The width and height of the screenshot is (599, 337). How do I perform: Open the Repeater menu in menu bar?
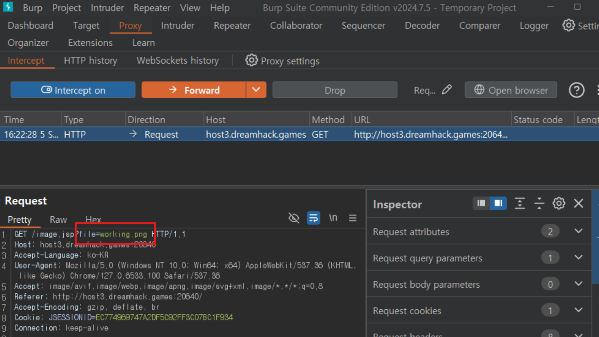click(x=152, y=8)
